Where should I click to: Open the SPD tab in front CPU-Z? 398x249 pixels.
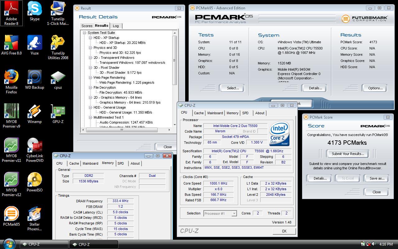coord(245,113)
